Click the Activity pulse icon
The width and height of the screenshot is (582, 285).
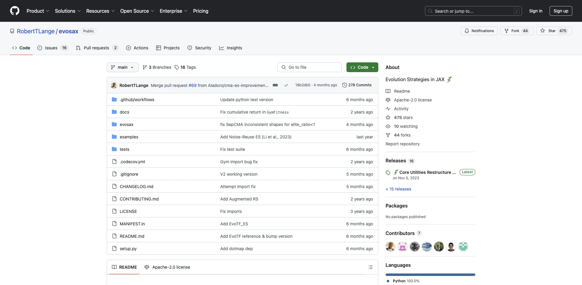pos(388,109)
